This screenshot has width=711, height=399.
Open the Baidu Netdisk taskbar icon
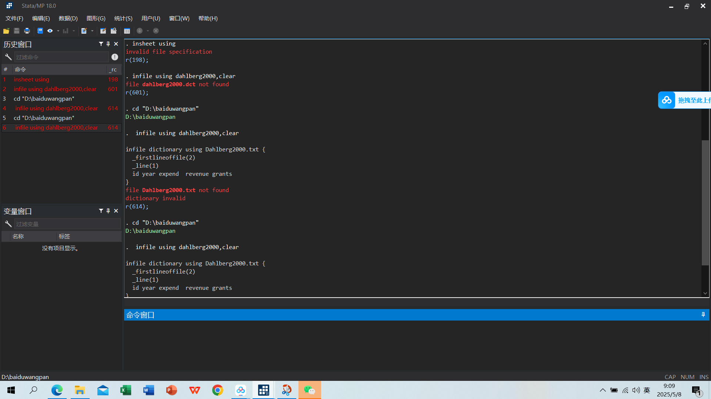point(241,390)
